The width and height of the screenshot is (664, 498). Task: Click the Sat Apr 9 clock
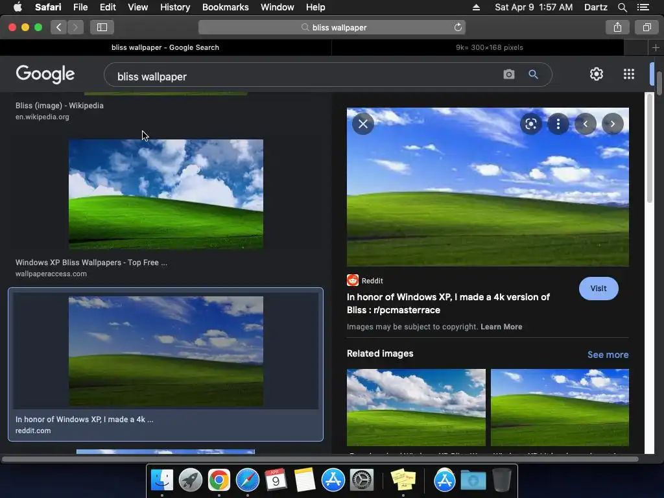(x=534, y=7)
